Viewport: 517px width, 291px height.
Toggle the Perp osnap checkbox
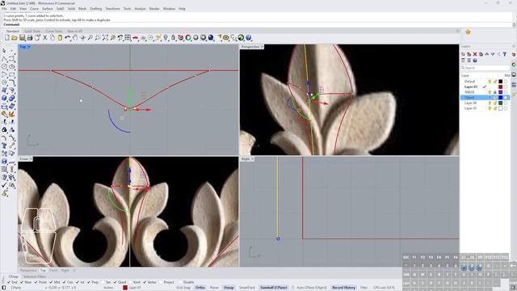[89, 282]
